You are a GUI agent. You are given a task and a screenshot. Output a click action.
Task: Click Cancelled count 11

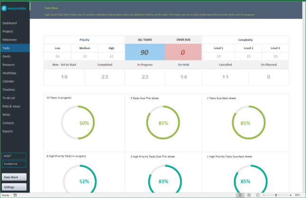(x=225, y=77)
